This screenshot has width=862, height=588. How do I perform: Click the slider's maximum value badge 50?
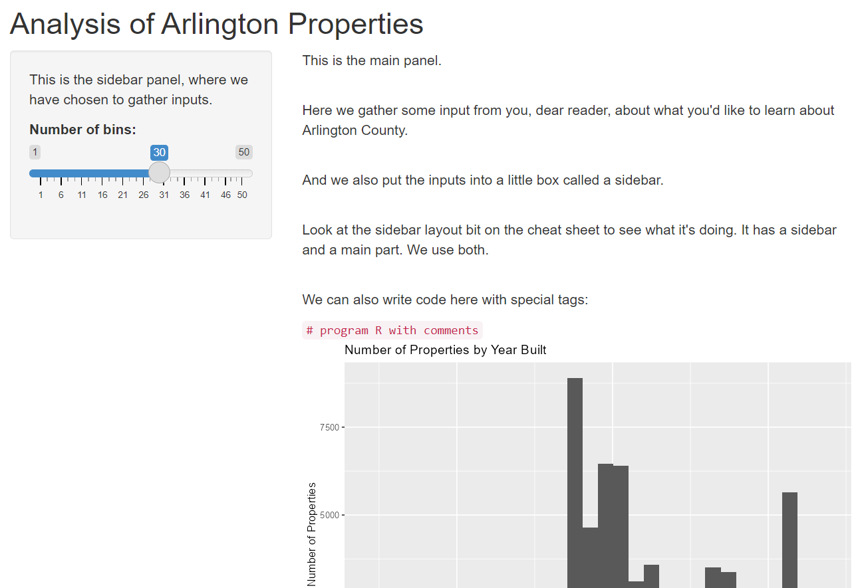click(244, 152)
